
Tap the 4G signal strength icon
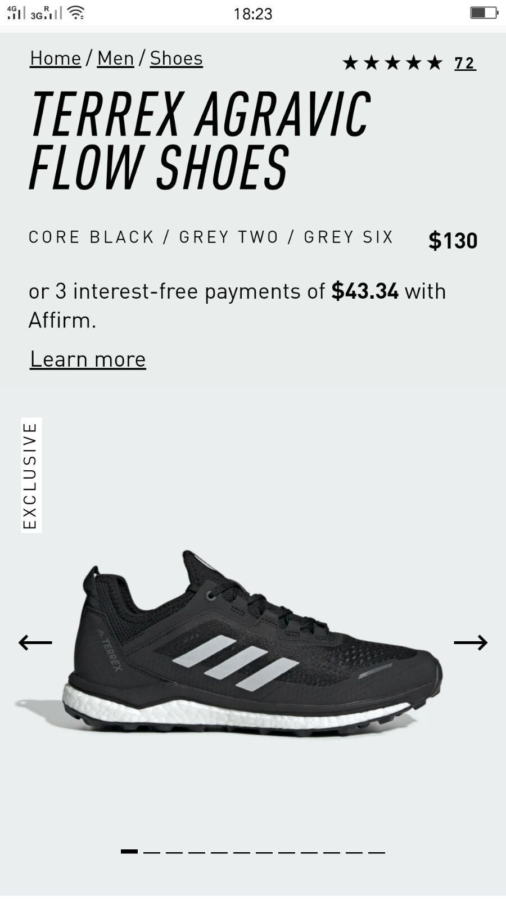(x=16, y=12)
